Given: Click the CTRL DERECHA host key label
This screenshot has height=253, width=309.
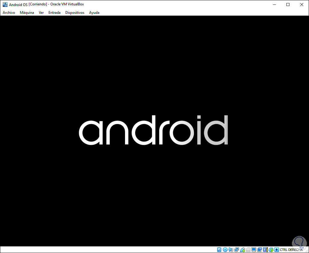Looking at the screenshot, I should (x=291, y=250).
